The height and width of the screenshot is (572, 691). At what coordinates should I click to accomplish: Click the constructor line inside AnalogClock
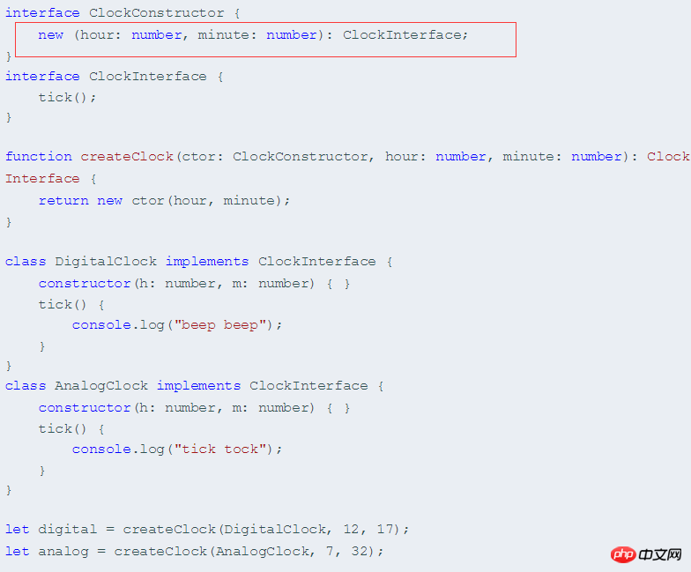[x=194, y=407]
